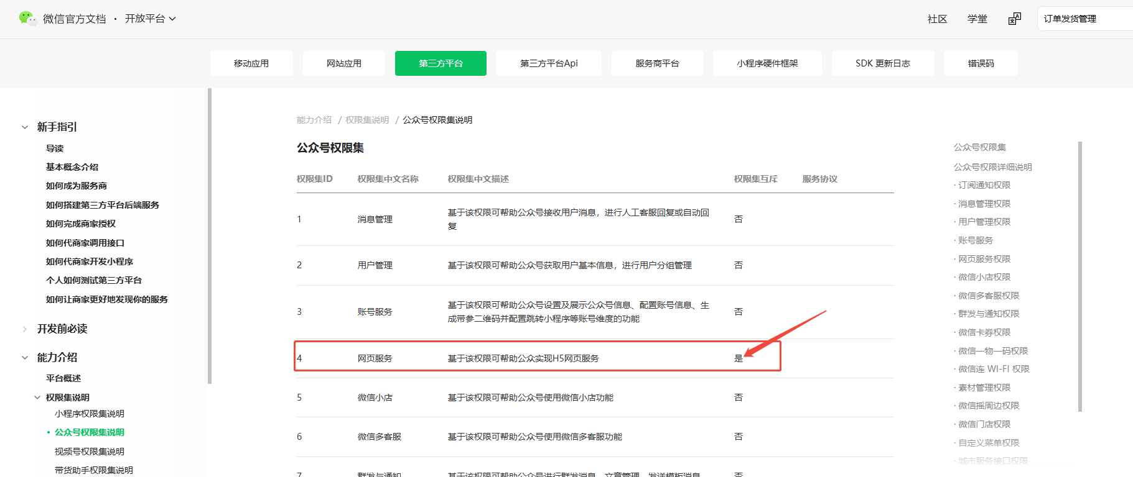The image size is (1133, 477).
Task: Open 如何让商家更好地发现你的服务 page
Action: click(107, 299)
